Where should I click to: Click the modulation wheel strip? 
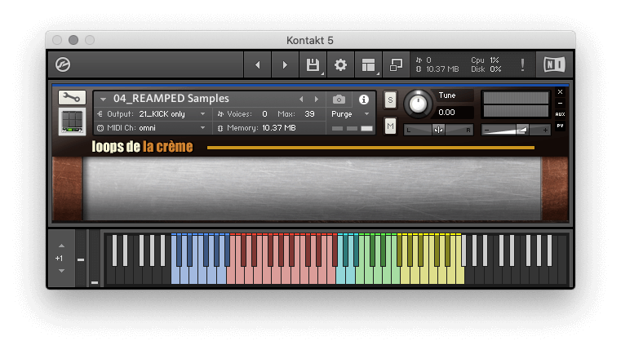point(95,258)
